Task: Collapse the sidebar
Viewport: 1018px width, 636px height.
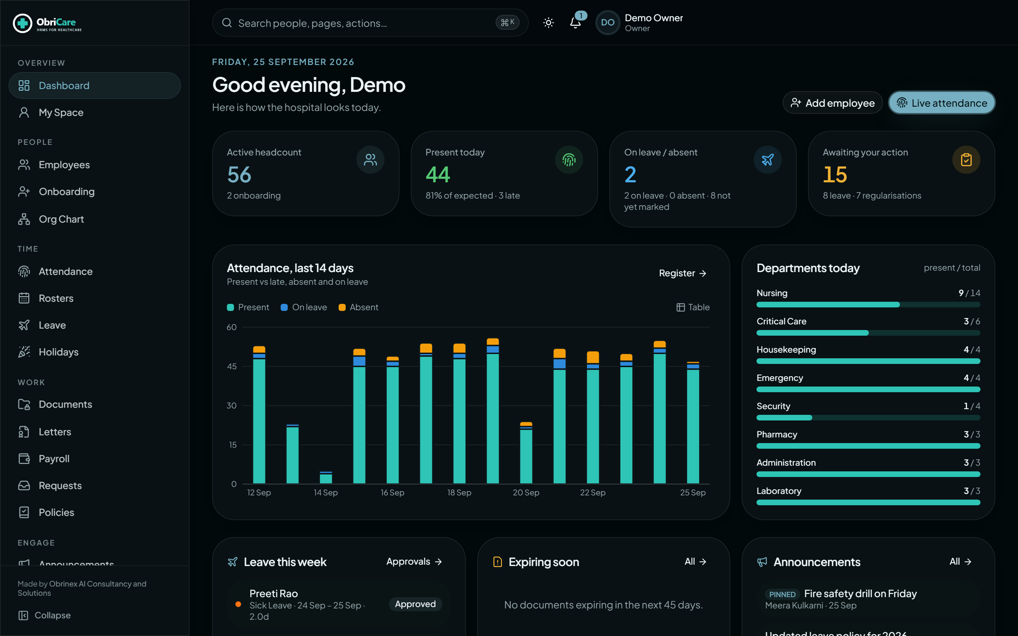Action: (x=45, y=615)
